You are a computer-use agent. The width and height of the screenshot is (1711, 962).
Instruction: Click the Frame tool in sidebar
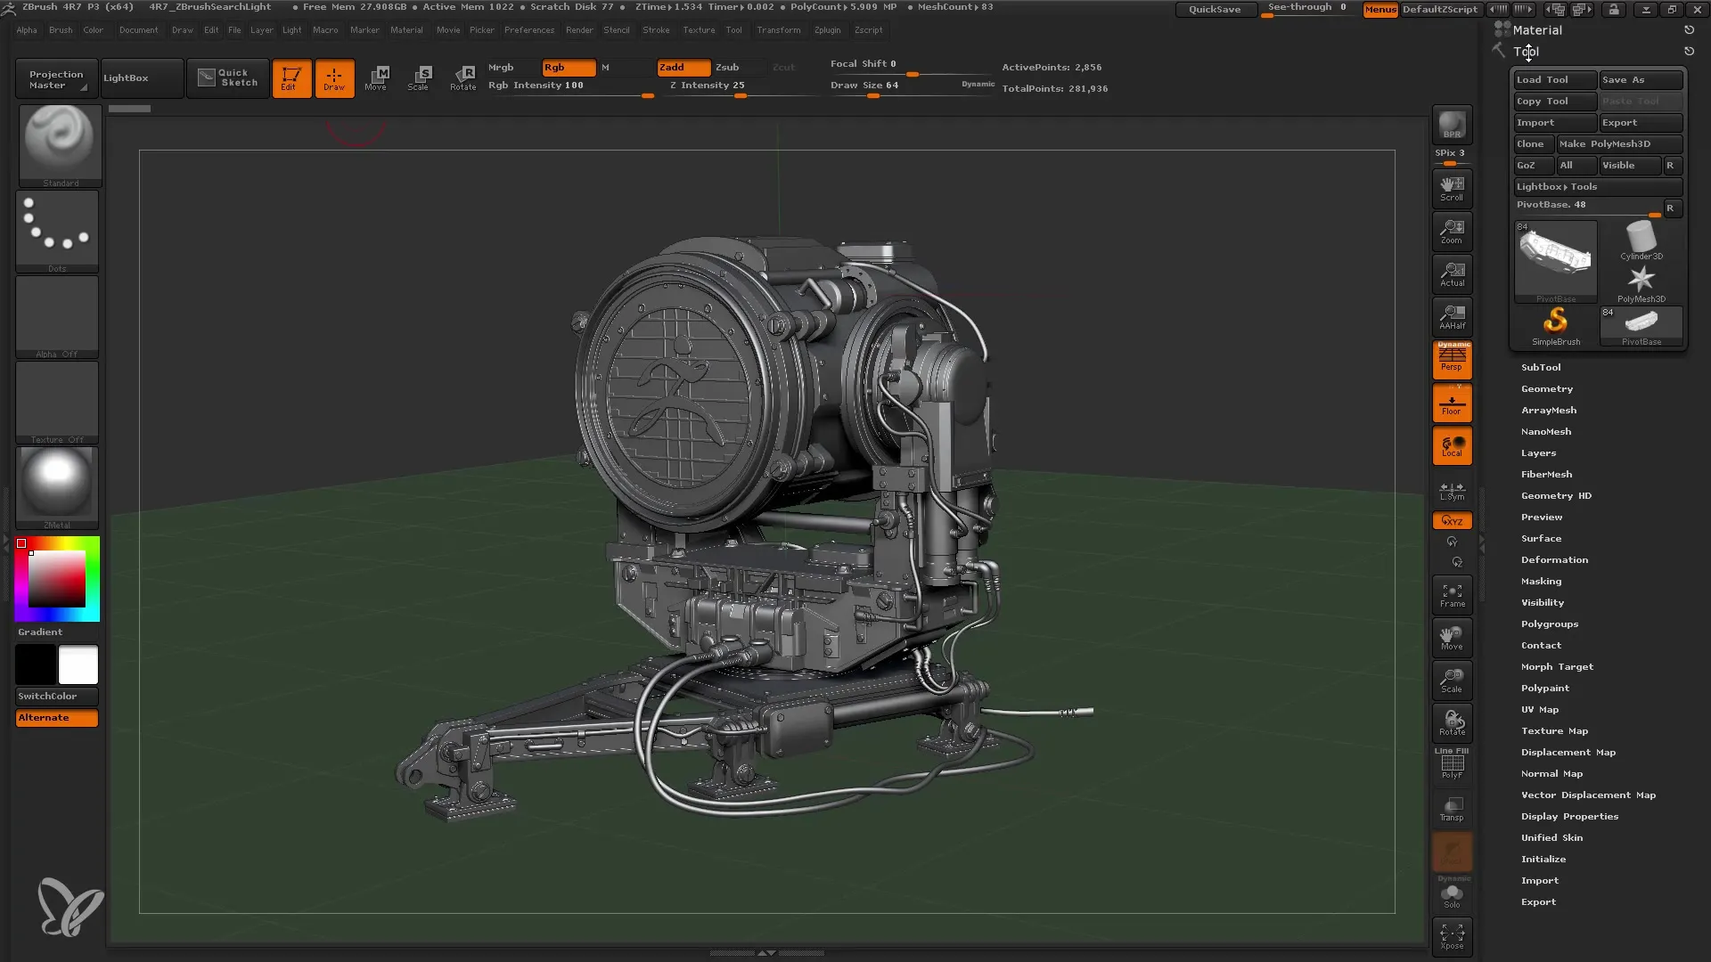[1453, 596]
